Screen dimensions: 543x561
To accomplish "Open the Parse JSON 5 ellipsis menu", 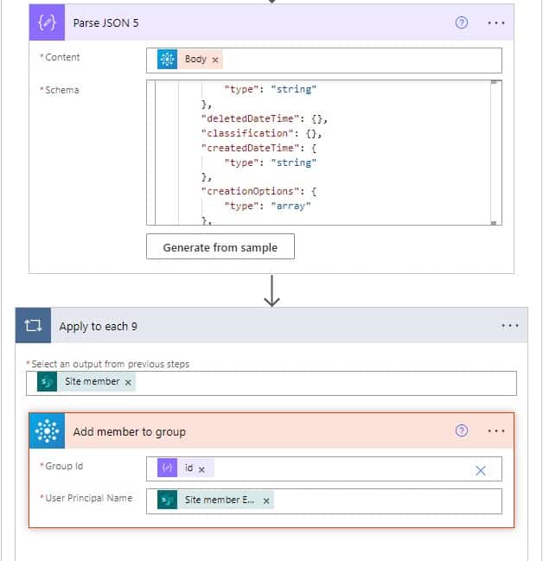I will pos(495,22).
